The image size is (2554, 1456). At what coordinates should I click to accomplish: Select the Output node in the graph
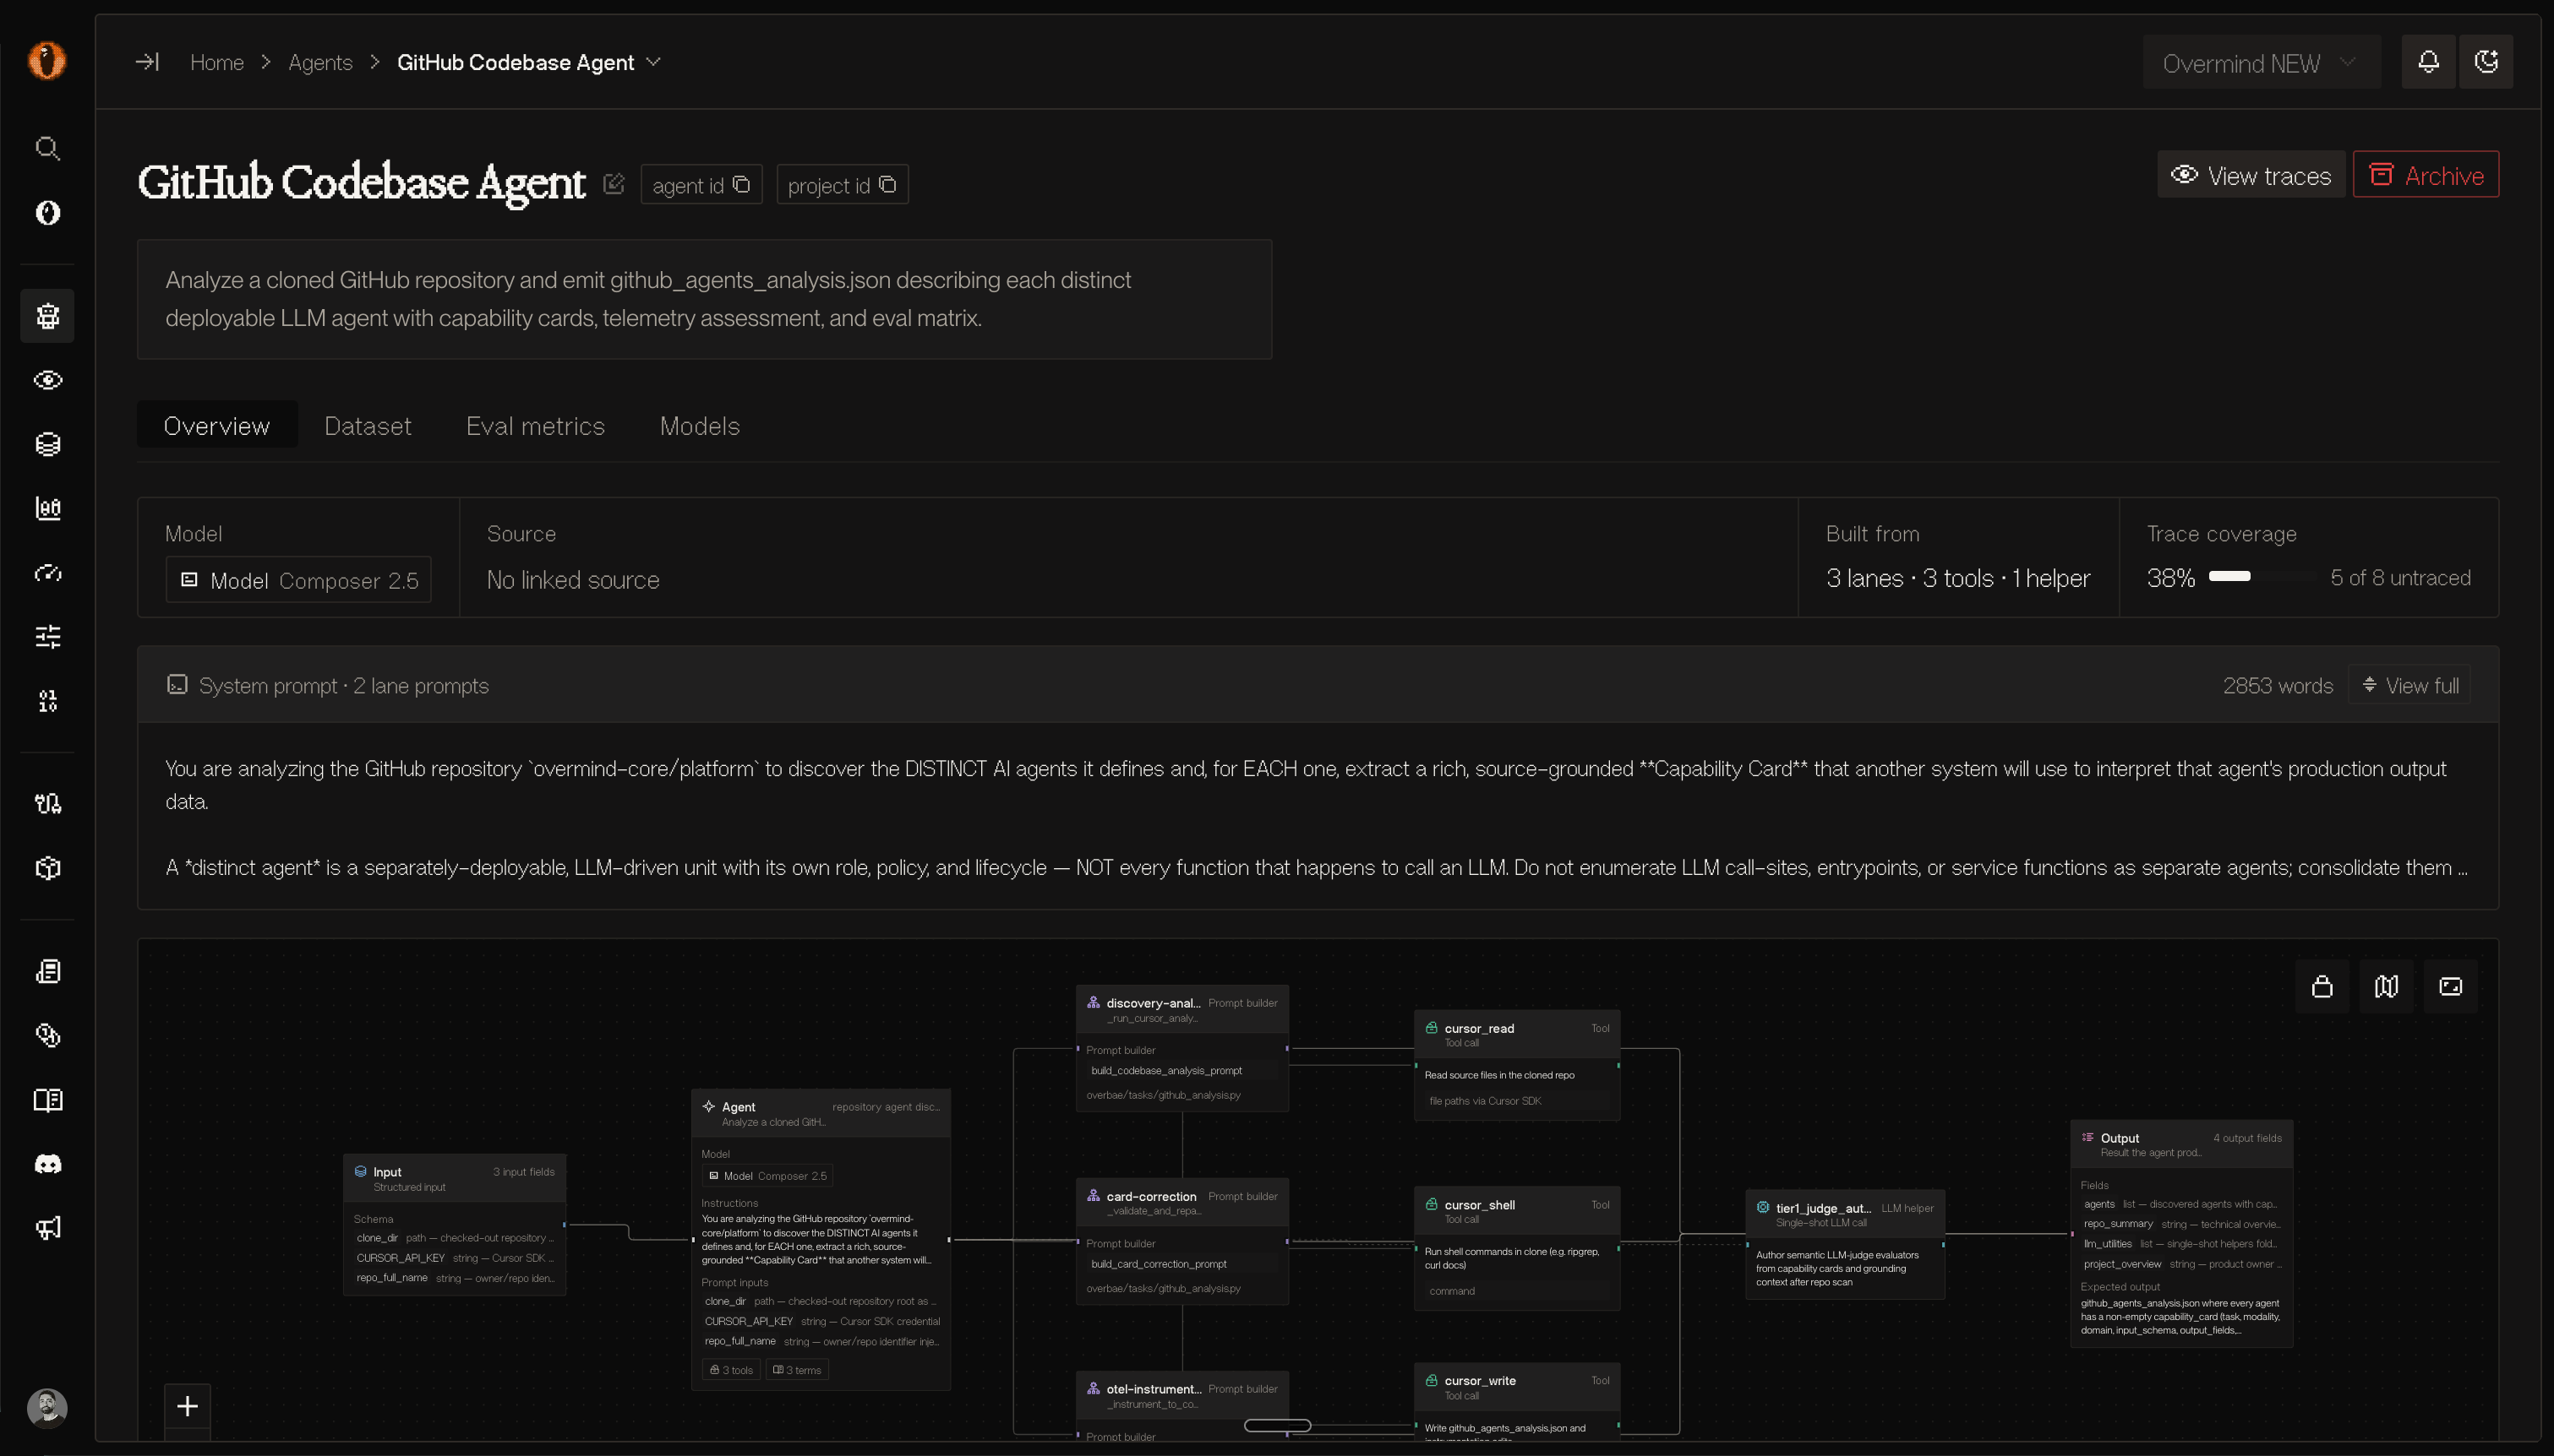click(2180, 1233)
